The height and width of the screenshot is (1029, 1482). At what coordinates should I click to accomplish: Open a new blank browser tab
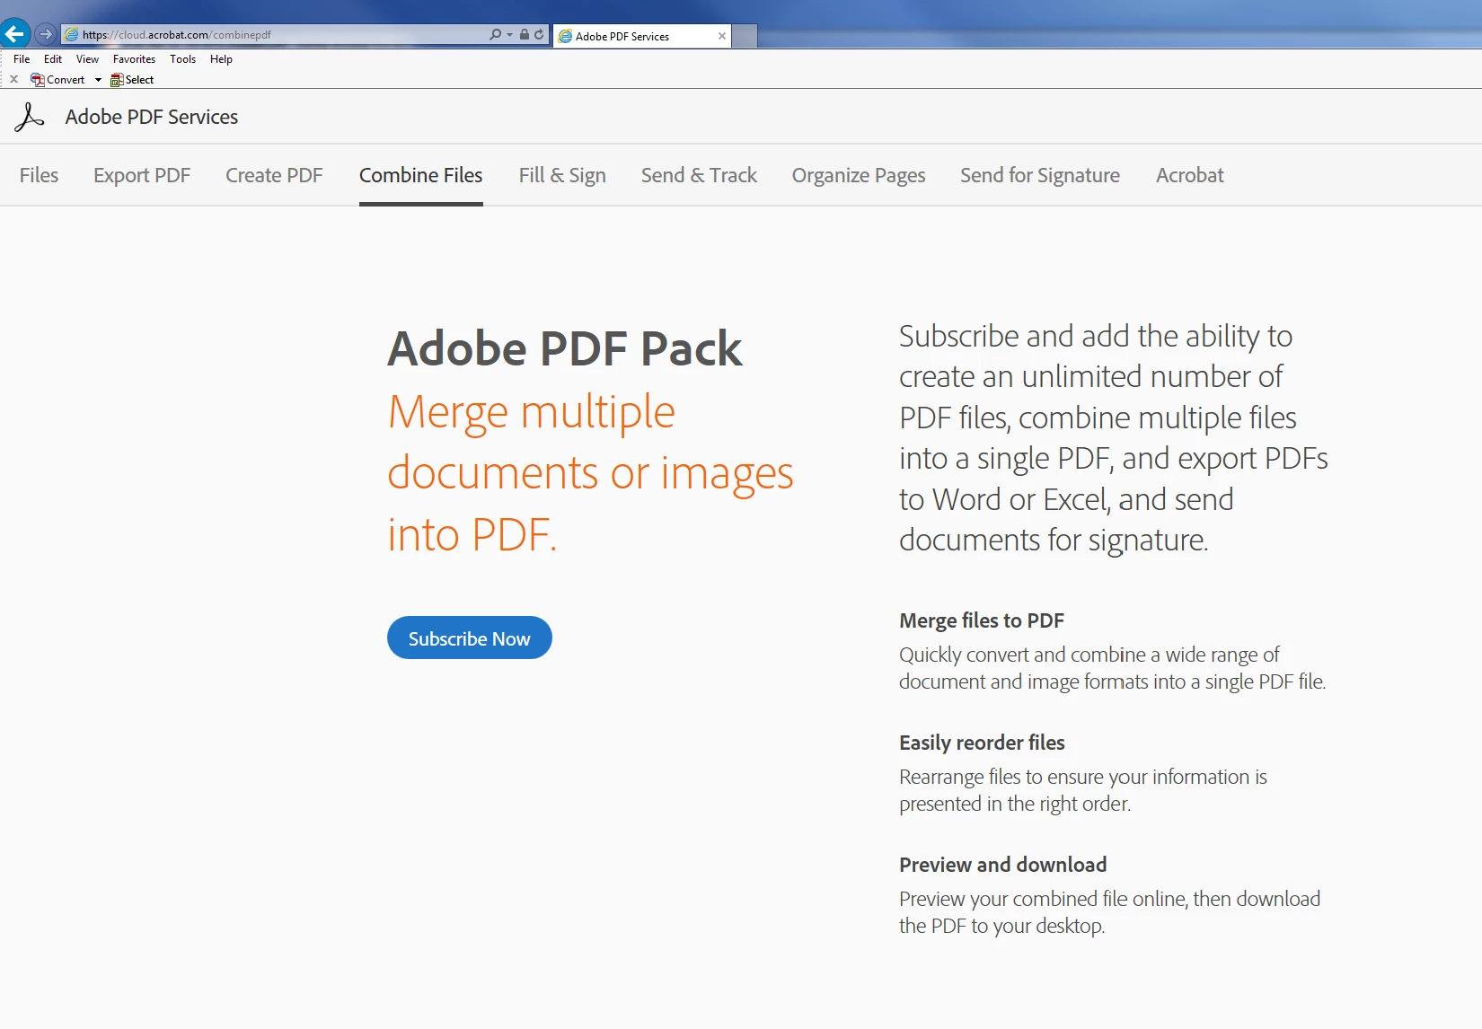(745, 36)
